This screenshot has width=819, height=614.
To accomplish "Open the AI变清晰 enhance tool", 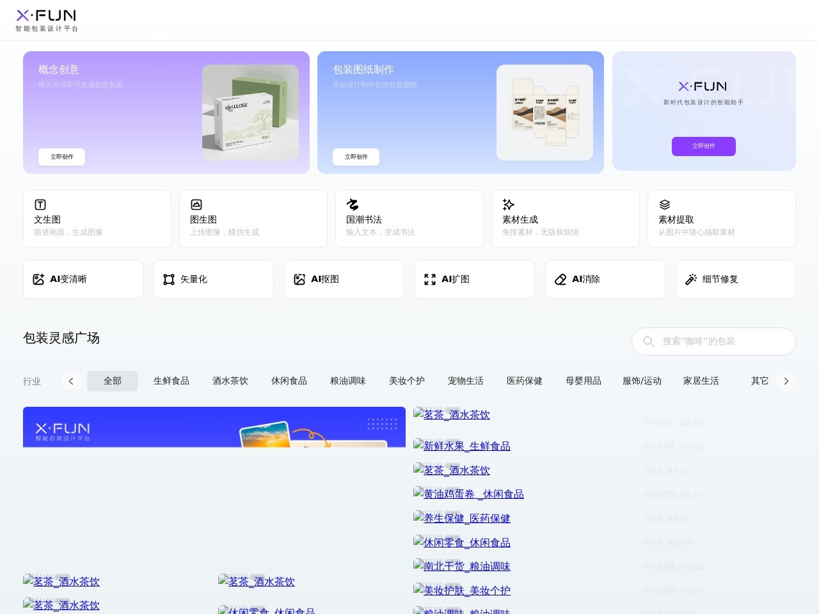I will pos(83,279).
